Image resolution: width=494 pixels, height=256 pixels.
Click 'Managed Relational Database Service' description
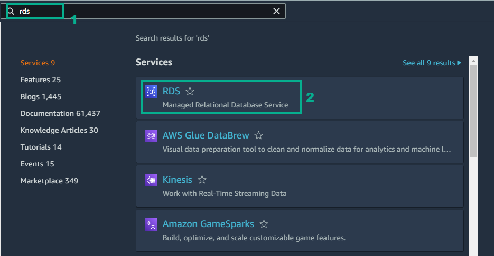point(225,105)
